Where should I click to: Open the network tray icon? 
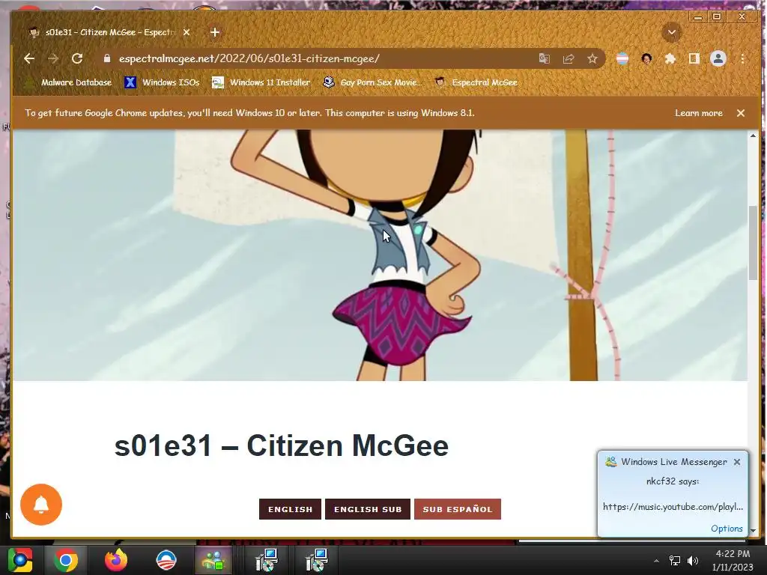[675, 561]
